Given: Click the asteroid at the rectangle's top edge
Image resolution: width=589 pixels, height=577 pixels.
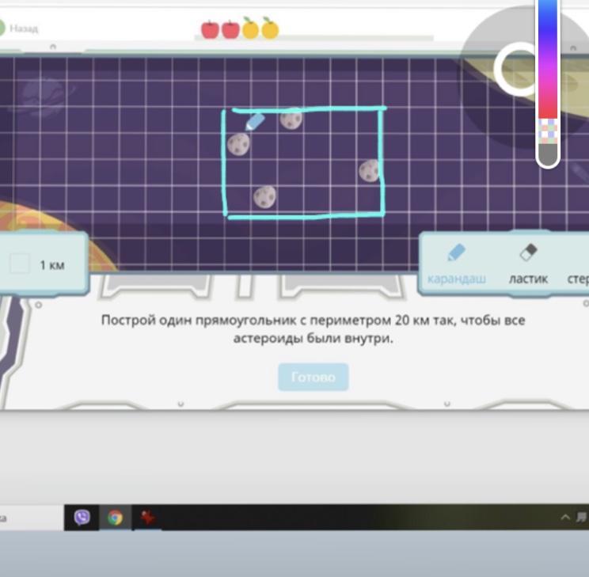Looking at the screenshot, I should [x=291, y=119].
